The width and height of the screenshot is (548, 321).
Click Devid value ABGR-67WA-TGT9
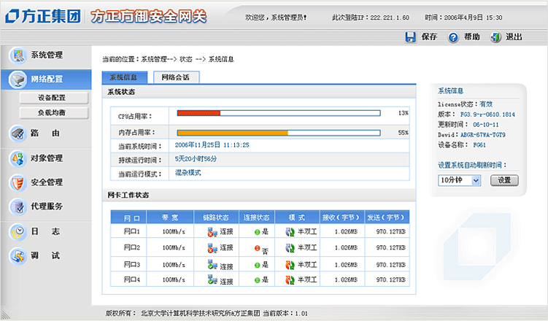coord(482,135)
